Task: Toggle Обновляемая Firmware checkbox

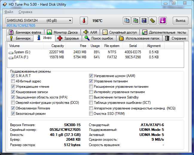Action: [13, 108]
